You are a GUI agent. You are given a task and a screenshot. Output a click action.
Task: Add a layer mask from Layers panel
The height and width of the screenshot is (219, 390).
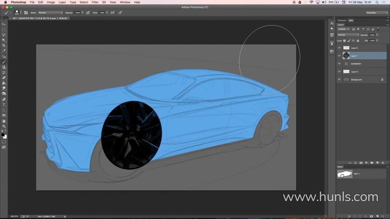[x=361, y=163]
